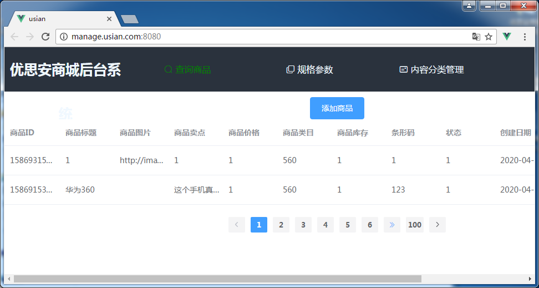This screenshot has height=288, width=539.
Task: Click the site info icon in address bar
Action: (64, 37)
